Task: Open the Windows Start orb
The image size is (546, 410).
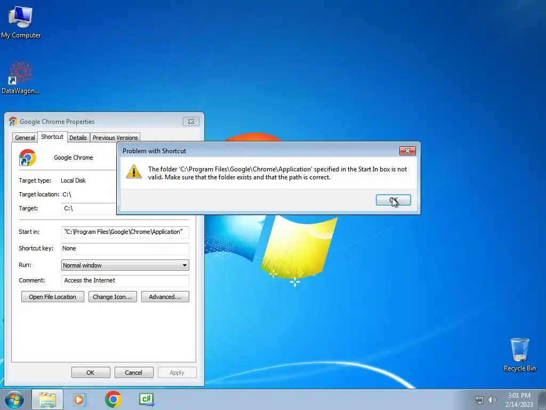Action: tap(14, 399)
